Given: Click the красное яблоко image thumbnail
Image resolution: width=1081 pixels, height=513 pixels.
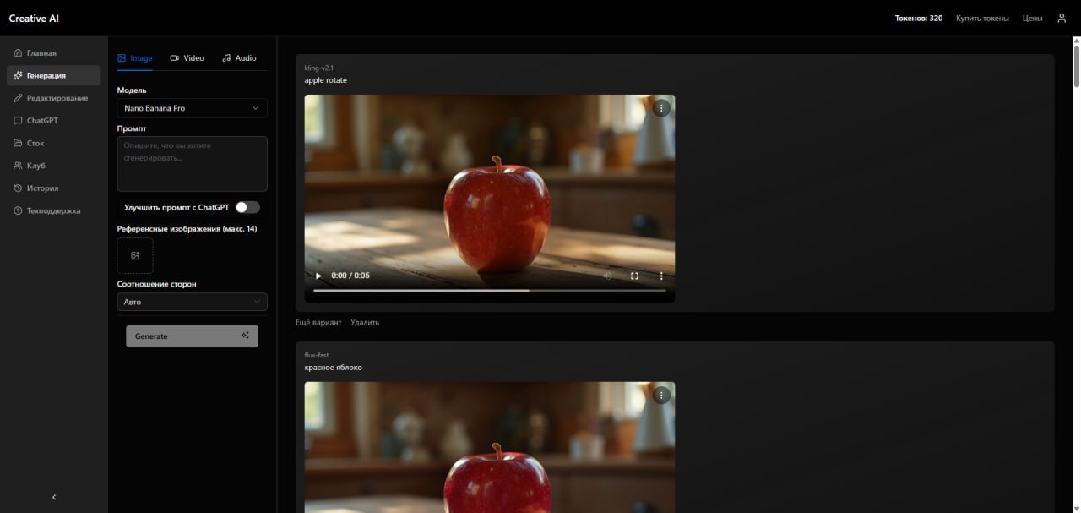Looking at the screenshot, I should (490, 447).
